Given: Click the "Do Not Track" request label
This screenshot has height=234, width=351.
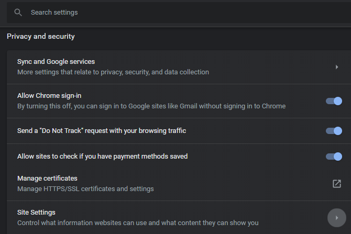Looking at the screenshot, I should (102, 131).
